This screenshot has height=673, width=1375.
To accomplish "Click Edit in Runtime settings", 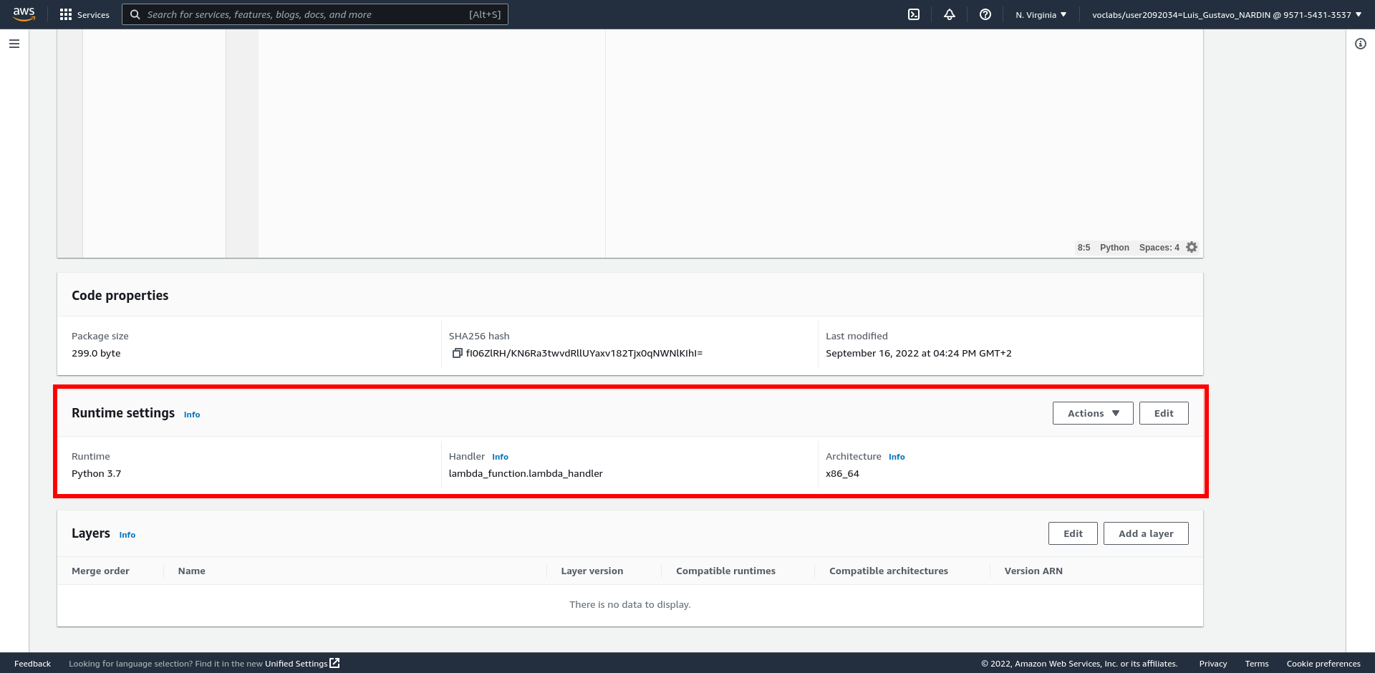I will (1163, 413).
